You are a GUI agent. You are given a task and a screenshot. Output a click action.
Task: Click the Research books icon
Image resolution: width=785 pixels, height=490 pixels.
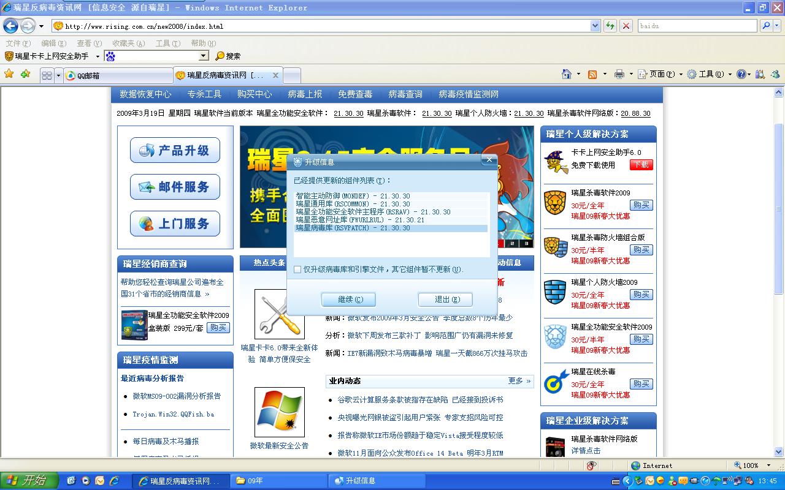pyautogui.click(x=760, y=74)
